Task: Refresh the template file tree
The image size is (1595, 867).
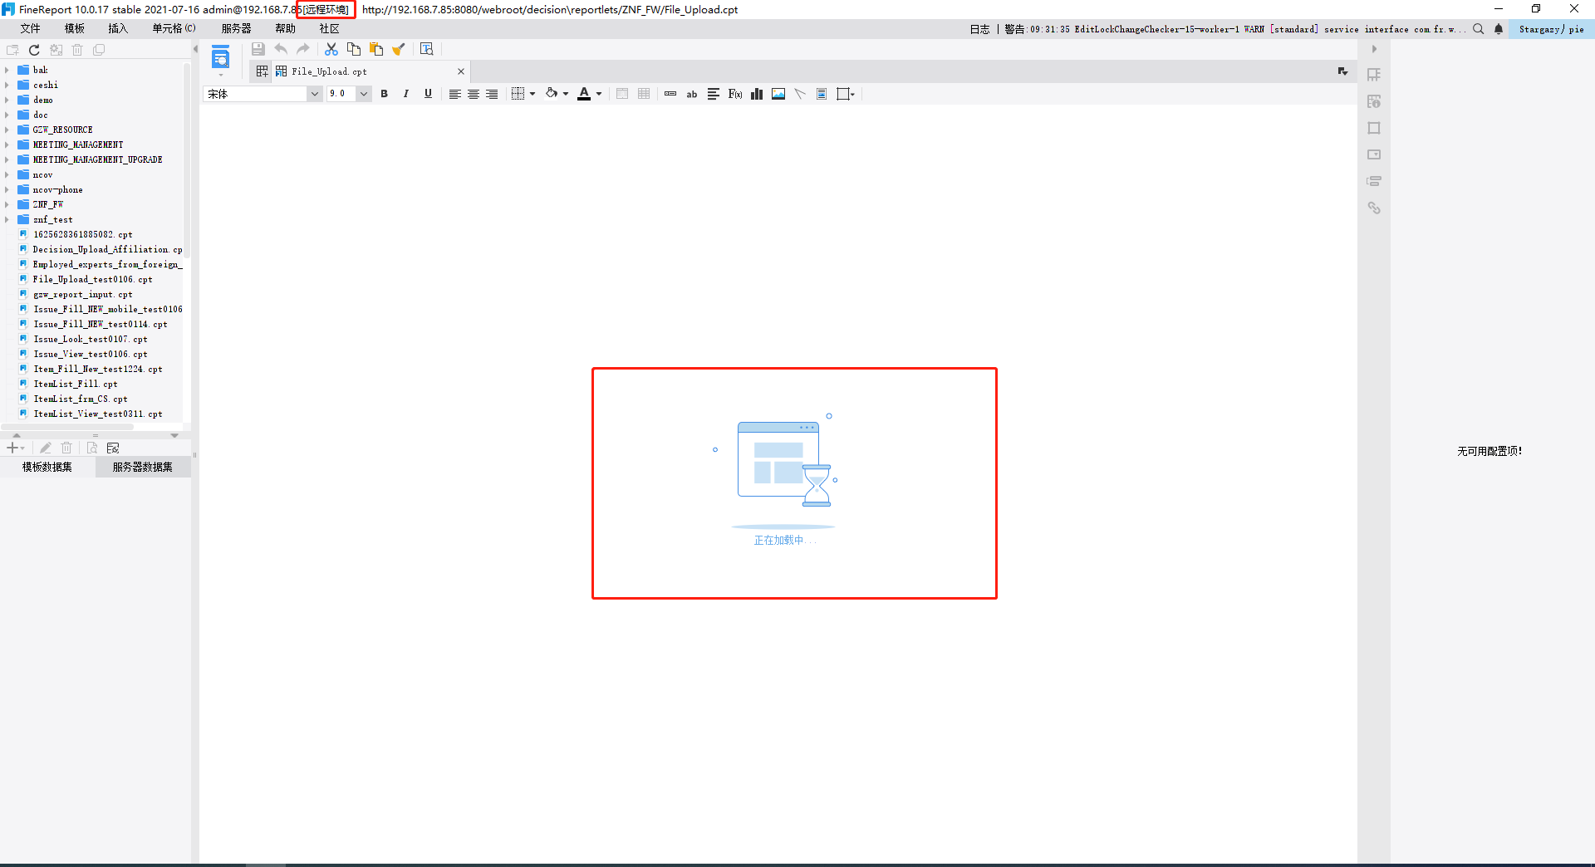Action: [x=34, y=50]
